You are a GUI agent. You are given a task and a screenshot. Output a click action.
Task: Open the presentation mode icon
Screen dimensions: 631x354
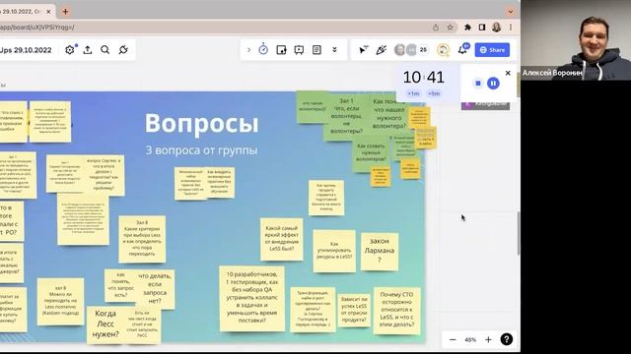coord(299,50)
